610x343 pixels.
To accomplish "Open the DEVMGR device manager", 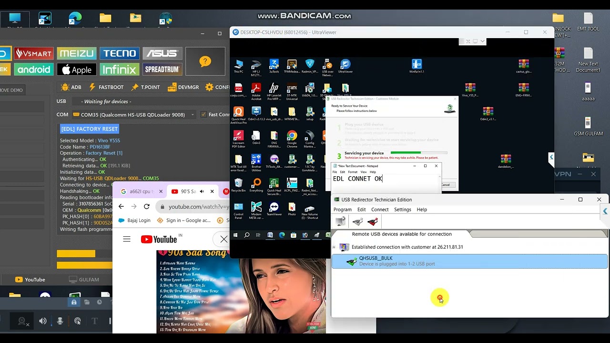I will 183,87.
